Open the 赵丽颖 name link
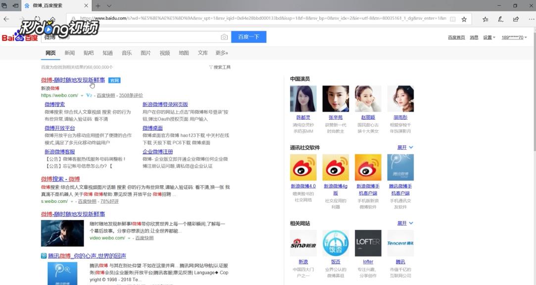Viewport: 536px width, 285px height. point(368,117)
